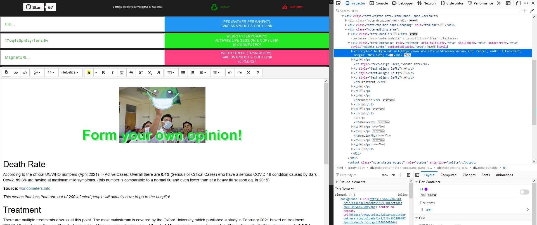Click the eraser remove-font-style icon
The image size is (537, 225).
[x=159, y=73]
